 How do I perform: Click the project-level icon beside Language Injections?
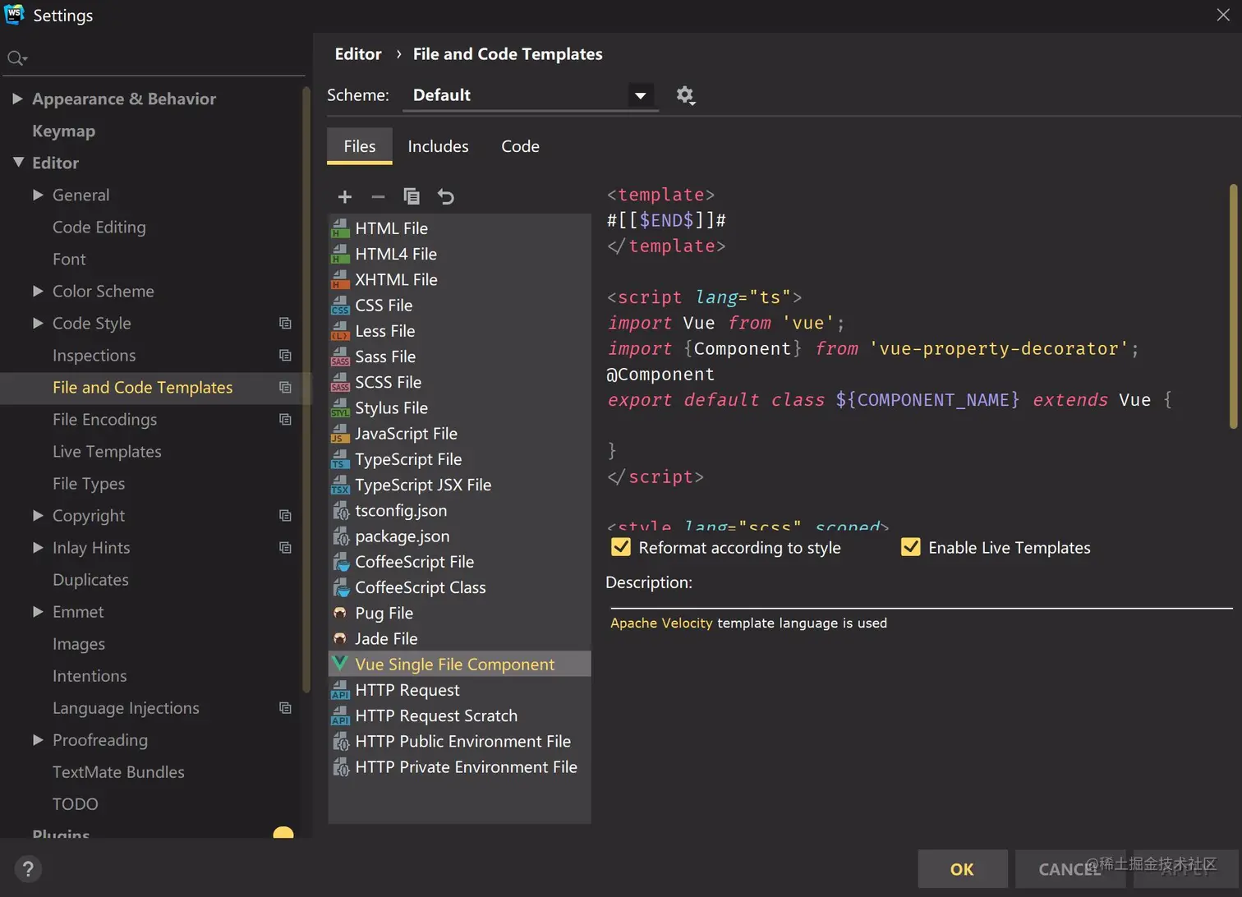(x=285, y=708)
